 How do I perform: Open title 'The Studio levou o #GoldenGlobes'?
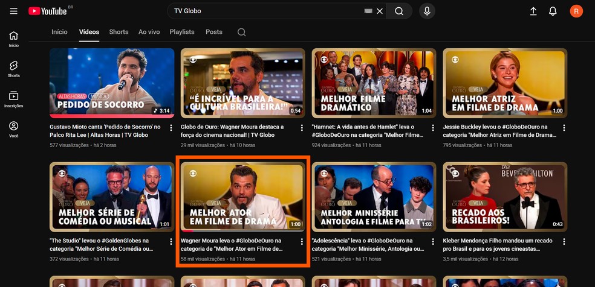pyautogui.click(x=102, y=245)
